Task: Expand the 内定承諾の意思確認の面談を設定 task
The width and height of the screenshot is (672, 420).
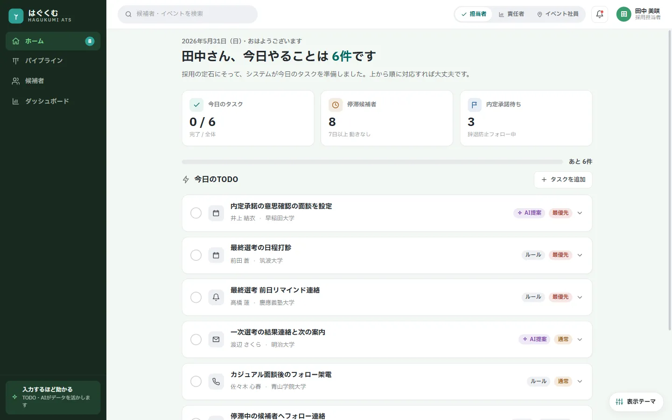Action: pyautogui.click(x=580, y=213)
